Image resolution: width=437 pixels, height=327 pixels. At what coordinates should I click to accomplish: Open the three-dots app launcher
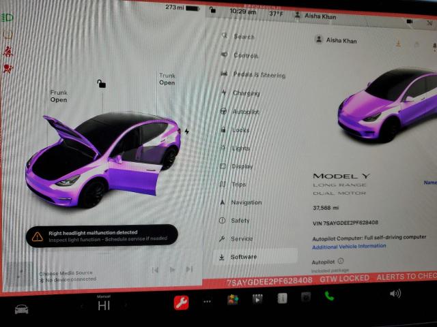point(207,301)
